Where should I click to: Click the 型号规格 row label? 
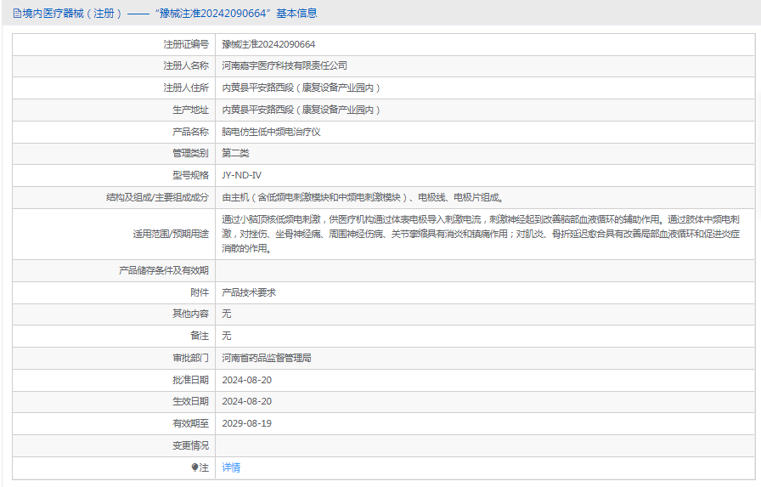click(x=190, y=175)
